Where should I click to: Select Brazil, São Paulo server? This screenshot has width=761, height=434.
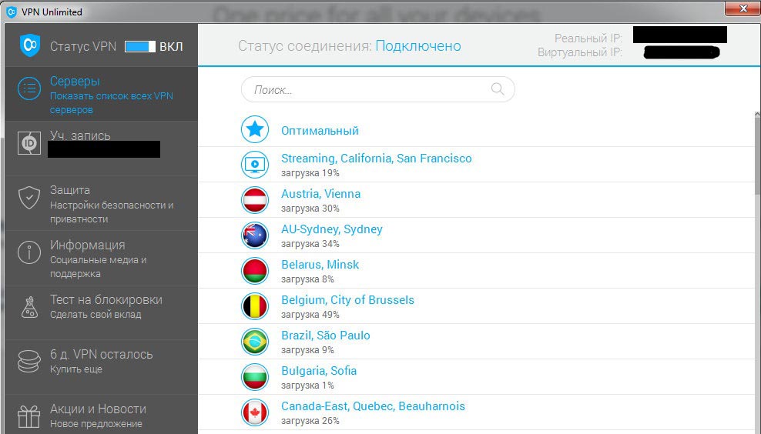pyautogui.click(x=325, y=336)
